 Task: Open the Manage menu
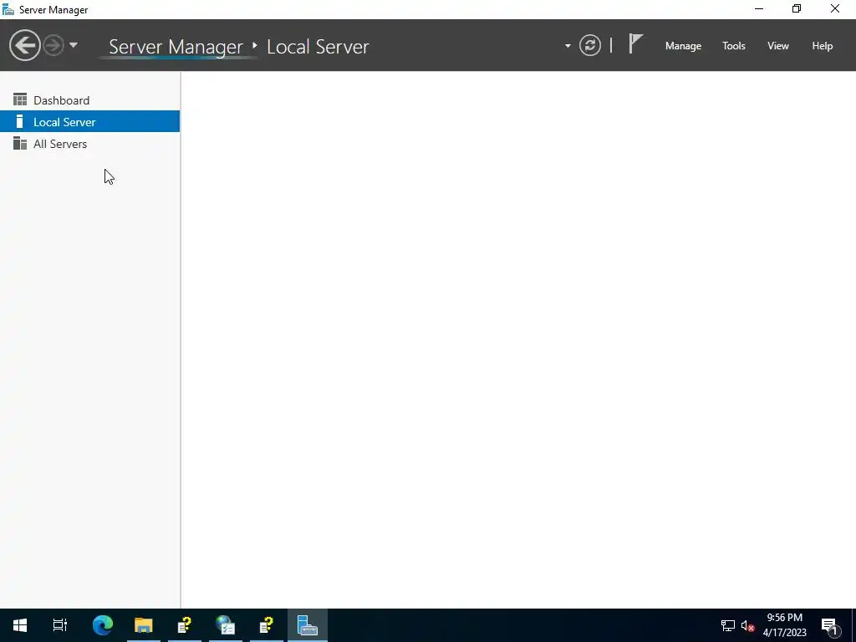tap(683, 46)
